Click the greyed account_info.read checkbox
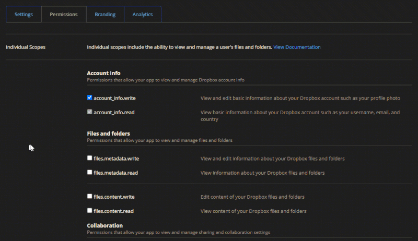 click(x=90, y=112)
